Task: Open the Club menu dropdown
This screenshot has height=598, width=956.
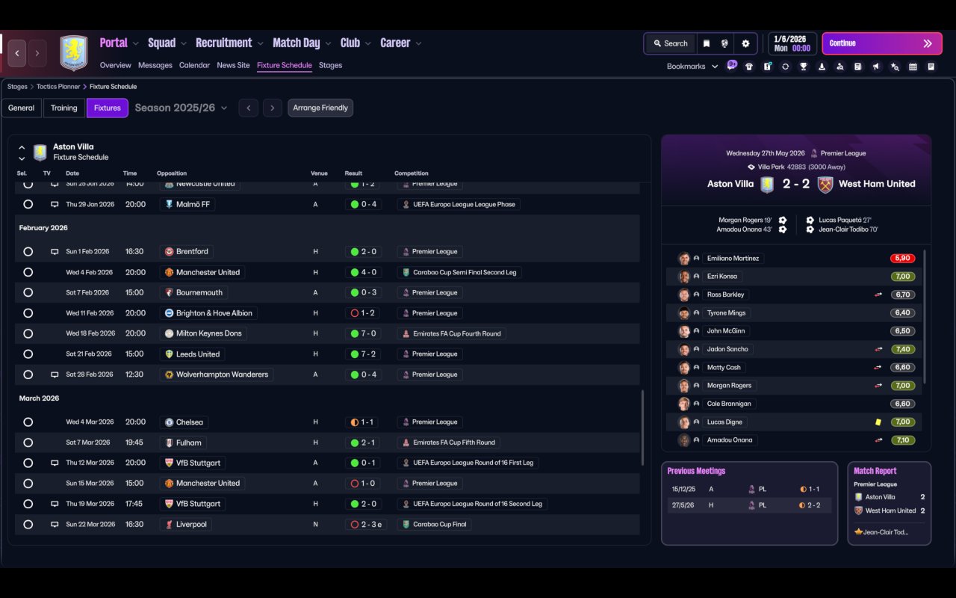Action: pyautogui.click(x=356, y=43)
